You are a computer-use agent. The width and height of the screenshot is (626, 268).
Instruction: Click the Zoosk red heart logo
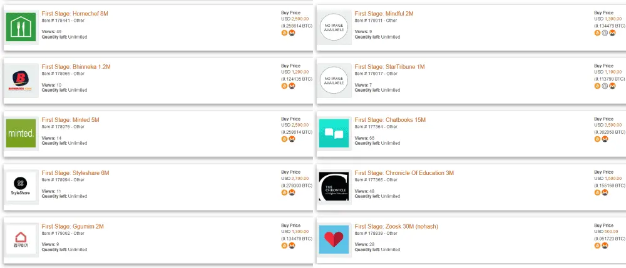[334, 240]
